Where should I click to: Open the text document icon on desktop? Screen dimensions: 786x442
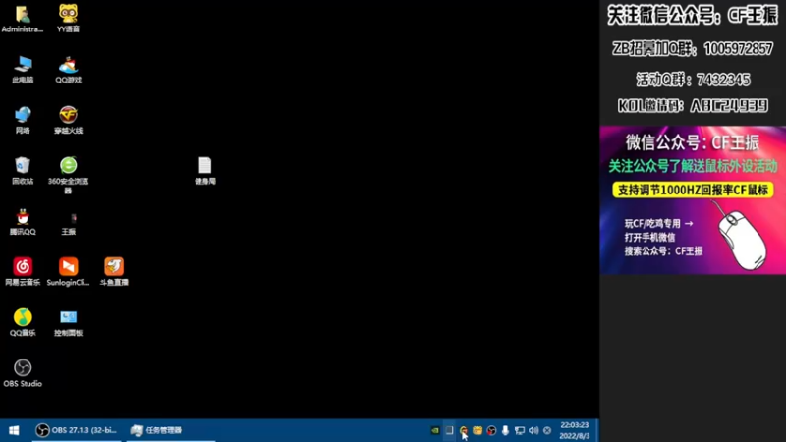(x=205, y=171)
